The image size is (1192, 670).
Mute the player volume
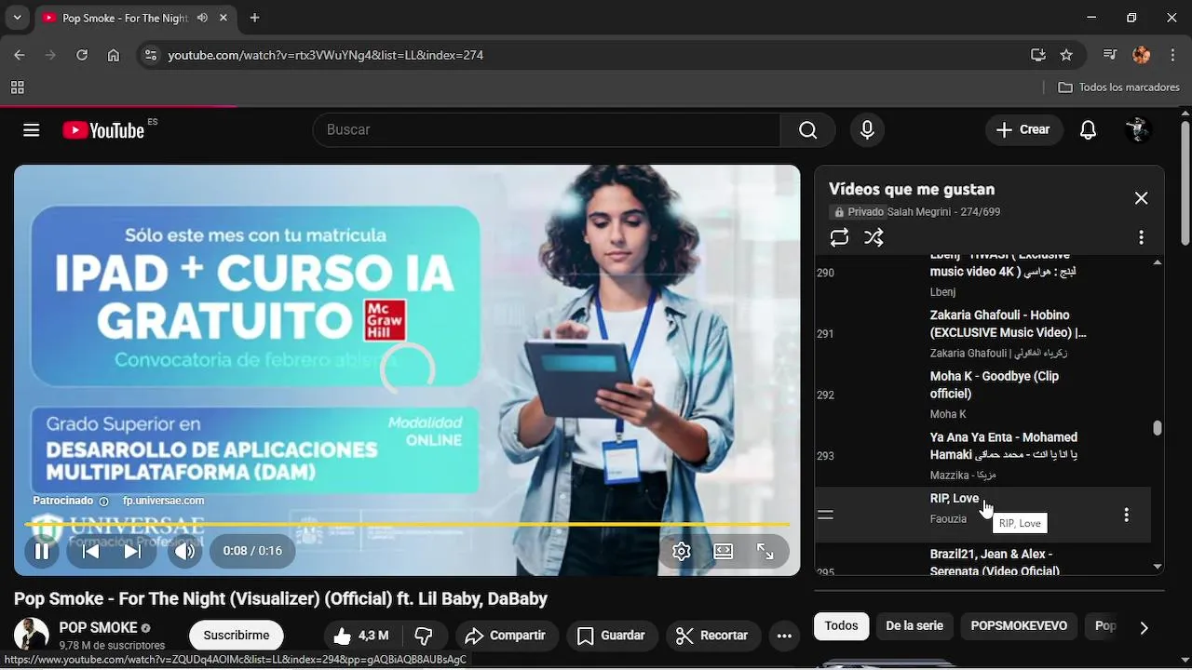pos(185,551)
